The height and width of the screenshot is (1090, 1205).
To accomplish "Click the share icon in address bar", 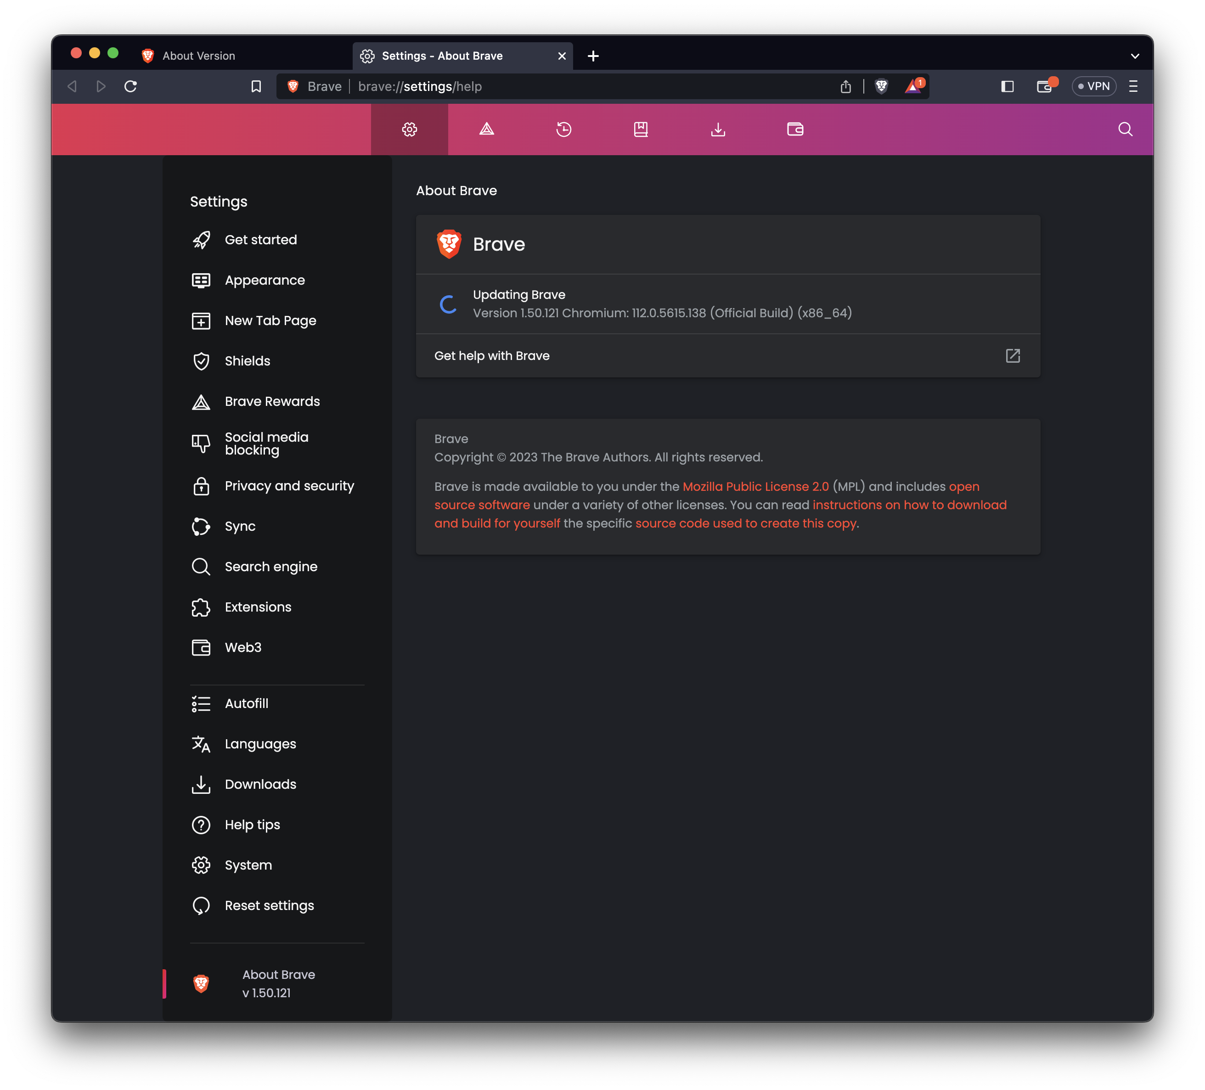I will [x=846, y=86].
